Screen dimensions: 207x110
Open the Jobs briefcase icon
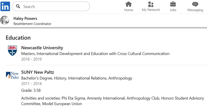coord(173,4)
